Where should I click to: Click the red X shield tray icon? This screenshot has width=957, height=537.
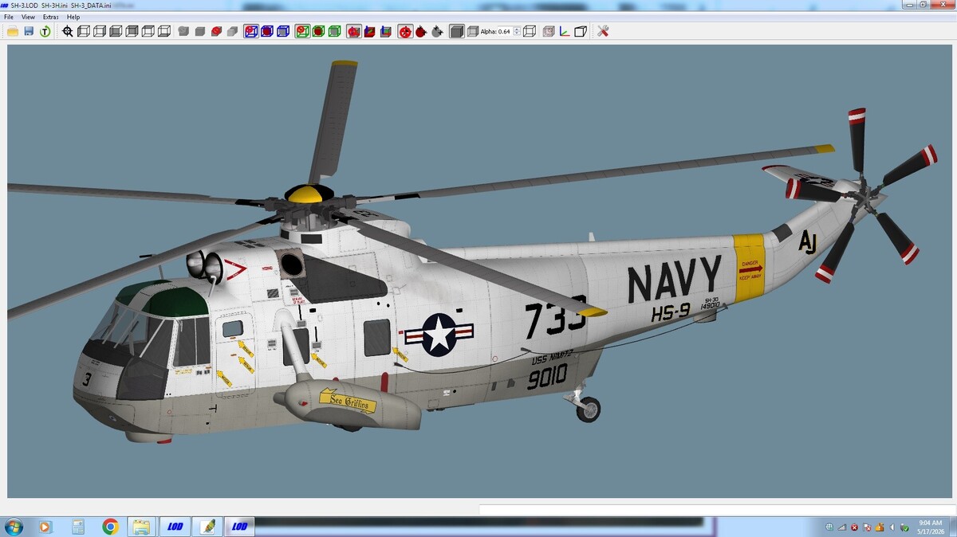[854, 527]
